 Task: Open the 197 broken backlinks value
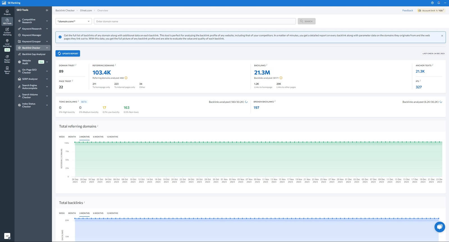coord(256,108)
